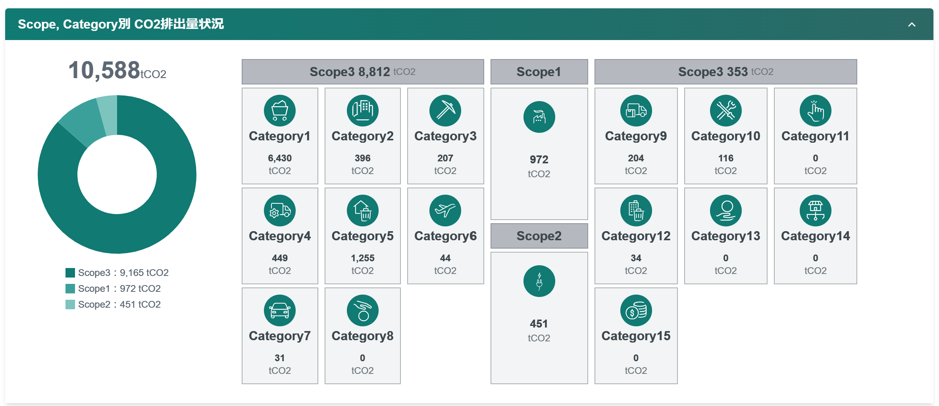Screen dimensions: 939x406
Task: Click the Category3 pickaxe icon
Action: 445,111
